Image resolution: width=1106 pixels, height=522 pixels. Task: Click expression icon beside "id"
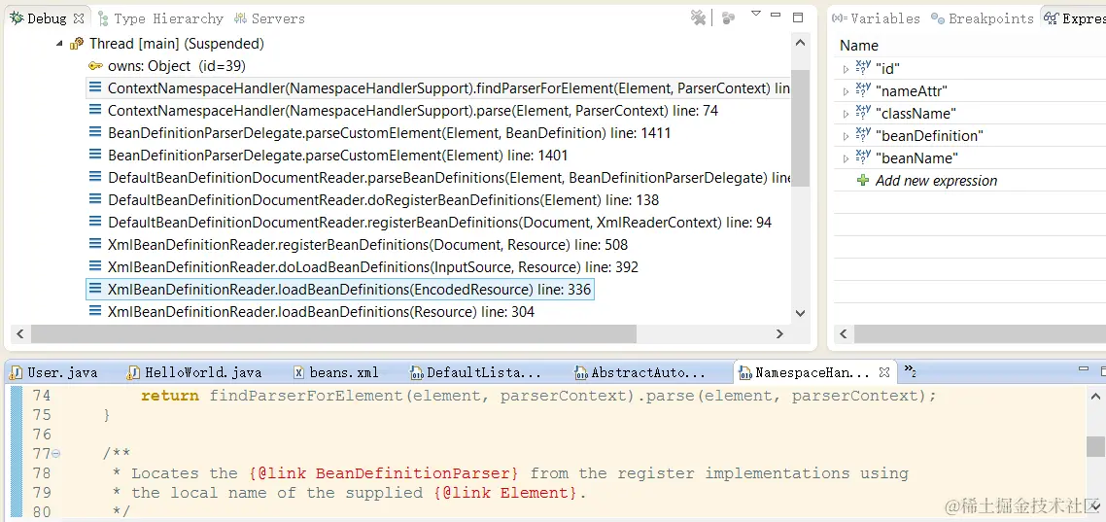pyautogui.click(x=863, y=67)
